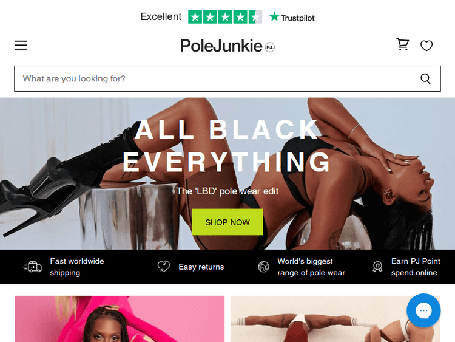Click the 'Fast worldwide shipping' text

[x=77, y=267]
